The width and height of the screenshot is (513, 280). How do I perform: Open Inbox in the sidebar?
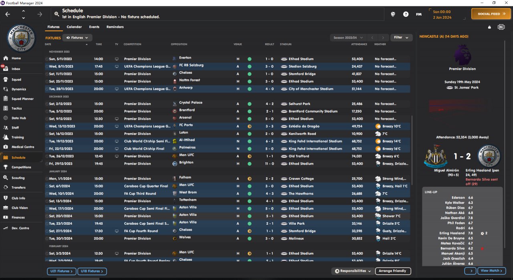tap(16, 69)
